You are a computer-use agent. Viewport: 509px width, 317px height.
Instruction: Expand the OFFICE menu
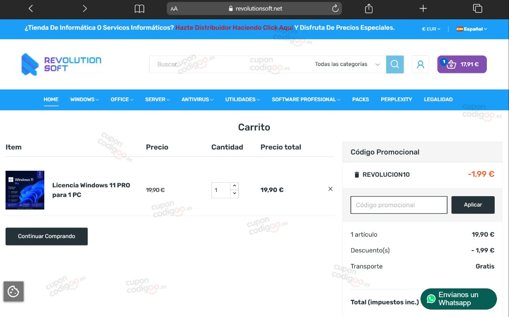(122, 100)
